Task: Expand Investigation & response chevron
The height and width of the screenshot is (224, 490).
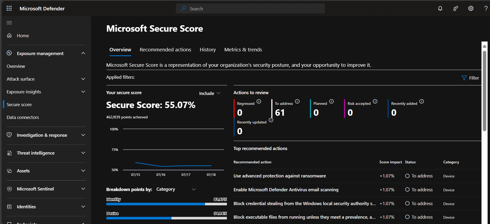Action: (x=83, y=135)
